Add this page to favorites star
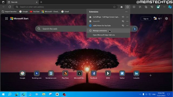173x97 pixels. [114, 7]
